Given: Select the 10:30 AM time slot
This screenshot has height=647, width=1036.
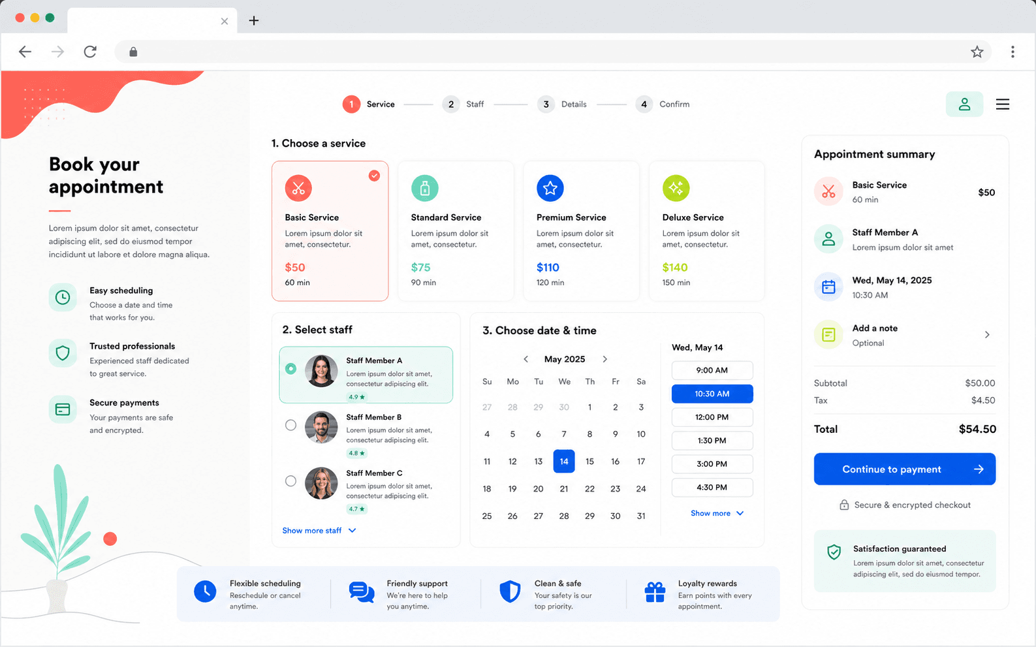Looking at the screenshot, I should (x=712, y=394).
